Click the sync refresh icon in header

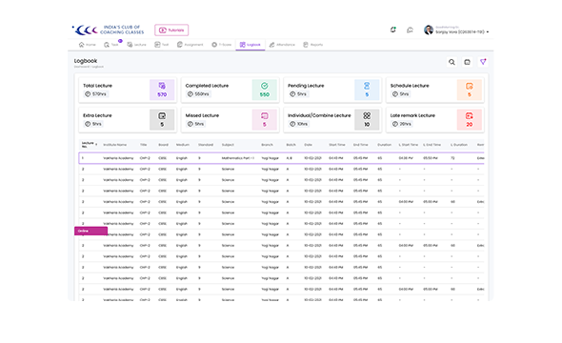pyautogui.click(x=392, y=30)
